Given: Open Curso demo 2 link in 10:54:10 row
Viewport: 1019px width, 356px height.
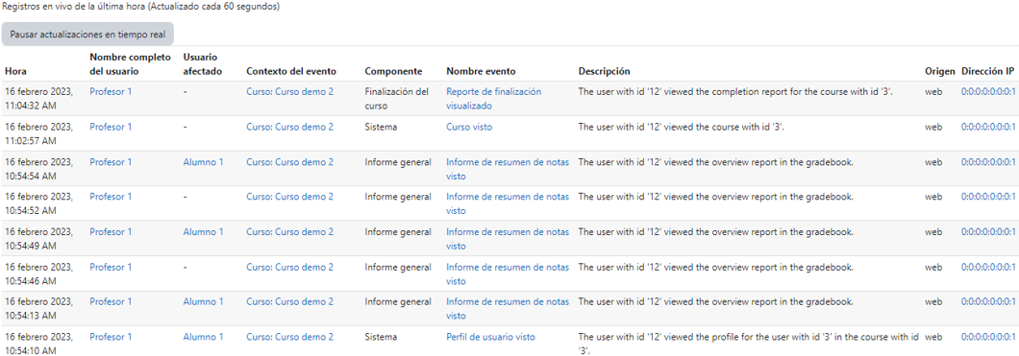Looking at the screenshot, I should pyautogui.click(x=290, y=337).
